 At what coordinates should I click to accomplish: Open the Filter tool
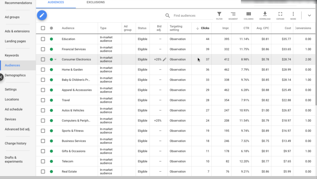[219, 16]
